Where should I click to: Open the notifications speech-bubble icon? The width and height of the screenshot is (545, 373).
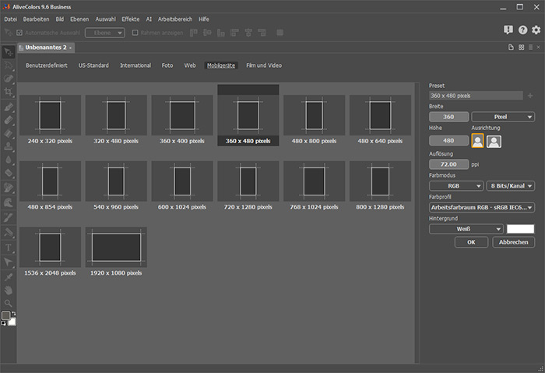[x=508, y=30]
